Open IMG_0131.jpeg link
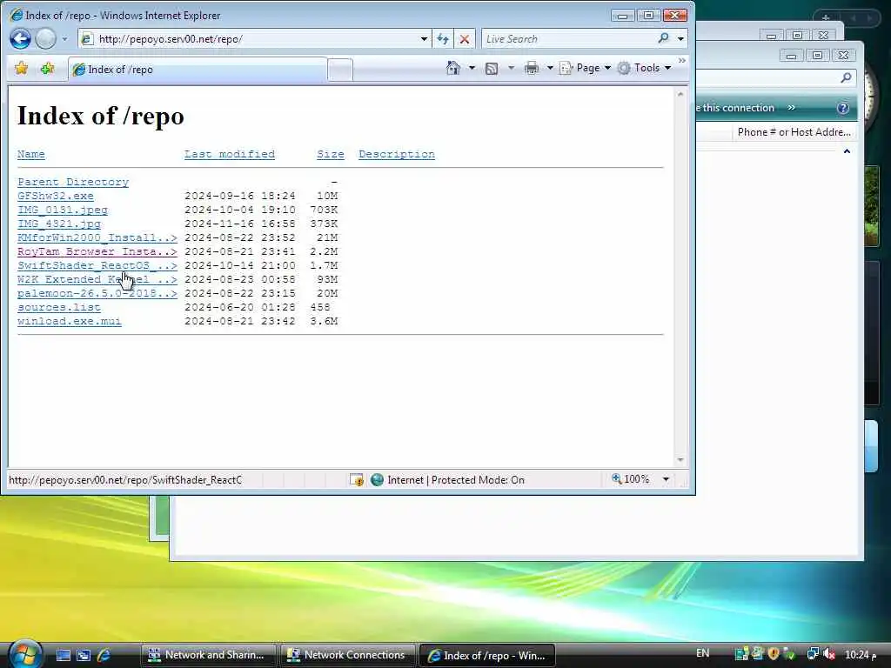Viewport: 891px width, 668px height. pos(63,210)
